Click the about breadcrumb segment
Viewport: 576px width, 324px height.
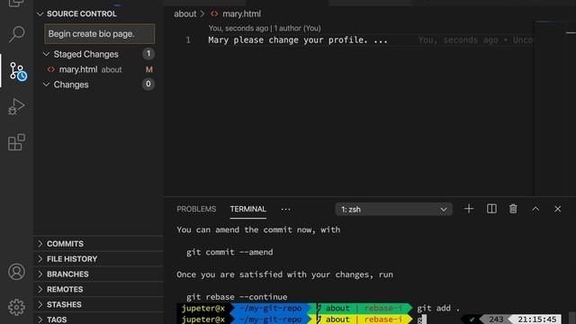[185, 14]
